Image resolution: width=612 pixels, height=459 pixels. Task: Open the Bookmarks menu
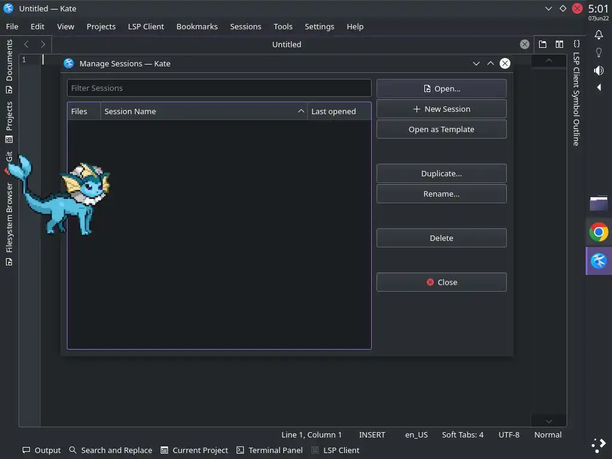(197, 26)
